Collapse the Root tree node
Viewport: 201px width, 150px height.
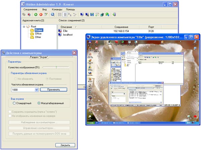24,27
